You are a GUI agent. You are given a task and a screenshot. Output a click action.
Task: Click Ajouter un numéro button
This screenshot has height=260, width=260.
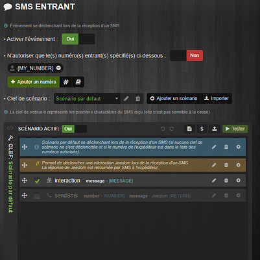point(34,82)
